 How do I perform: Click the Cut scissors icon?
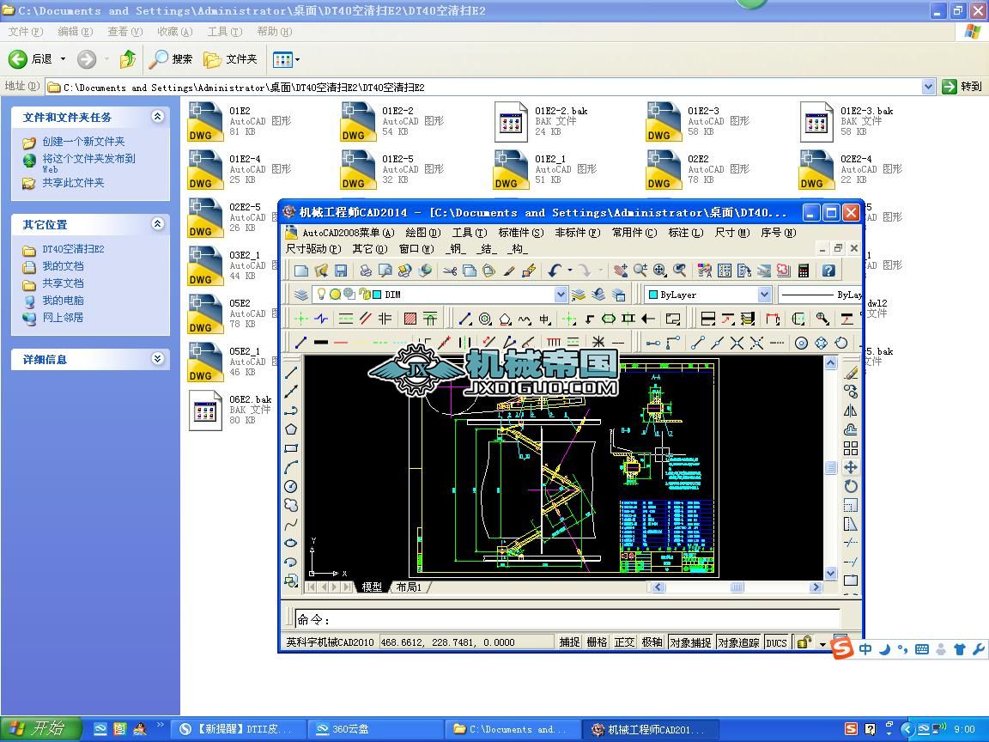pos(450,271)
